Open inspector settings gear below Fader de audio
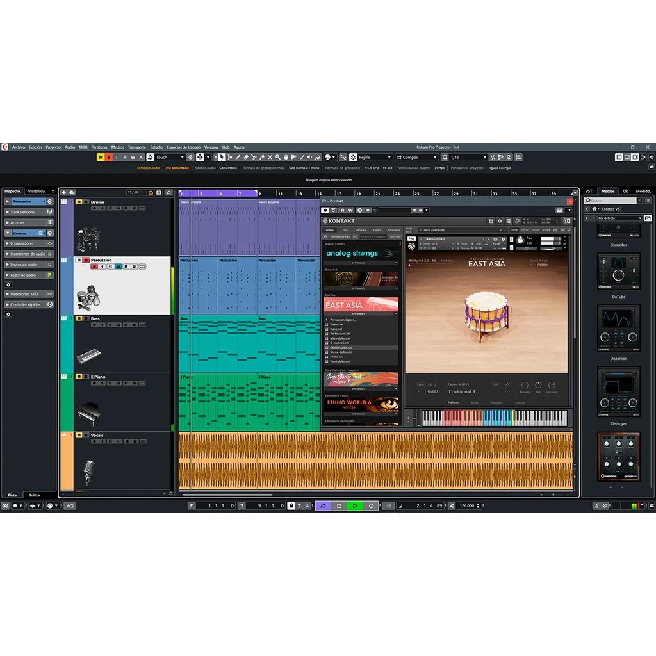 [8, 284]
